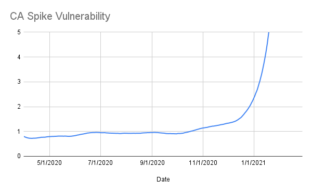Click the blue line's starting point at left edge
The width and height of the screenshot is (312, 193).
pos(24,136)
